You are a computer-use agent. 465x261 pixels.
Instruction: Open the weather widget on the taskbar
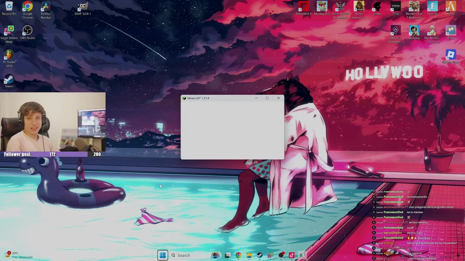19,255
